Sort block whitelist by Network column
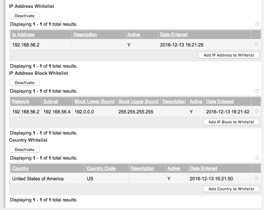 pos(21,101)
